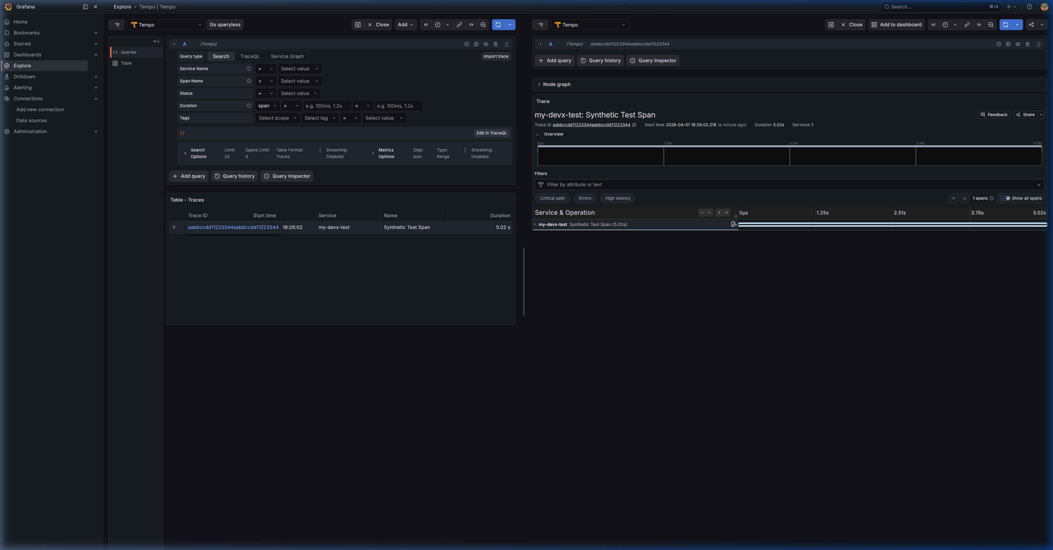The height and width of the screenshot is (550, 1053).
Task: Click the Import trace button
Action: click(x=496, y=56)
